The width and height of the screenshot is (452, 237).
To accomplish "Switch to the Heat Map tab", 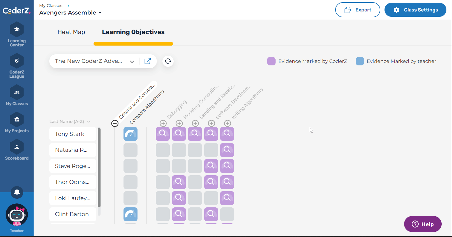I will point(71,32).
